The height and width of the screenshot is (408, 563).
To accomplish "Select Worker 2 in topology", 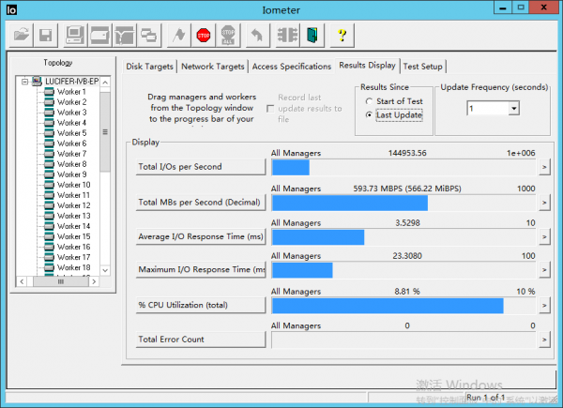I will (x=71, y=102).
